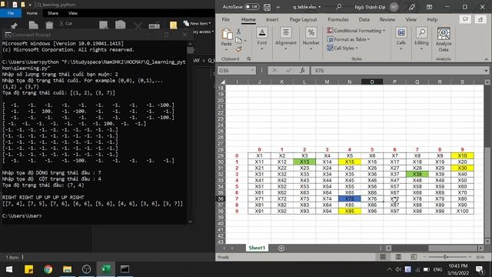Expand the Editing group

421,39
